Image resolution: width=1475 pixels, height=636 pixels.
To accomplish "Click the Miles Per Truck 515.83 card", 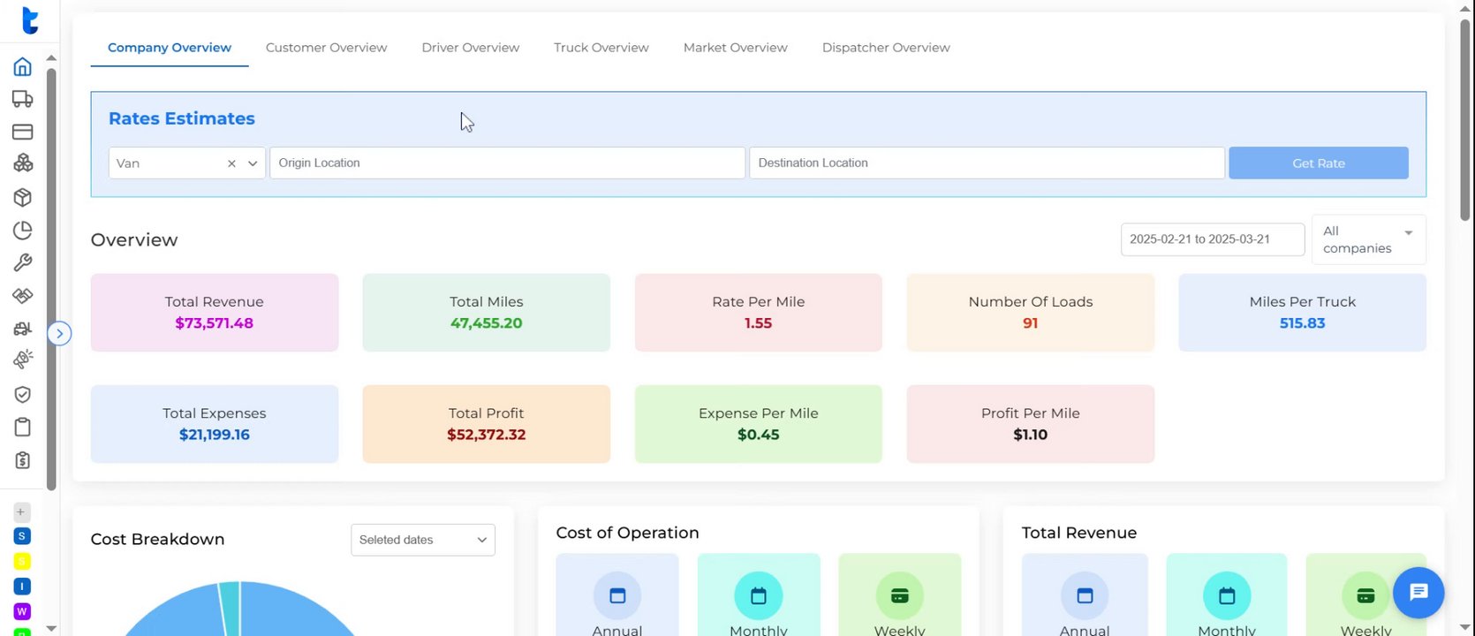I will (x=1302, y=313).
